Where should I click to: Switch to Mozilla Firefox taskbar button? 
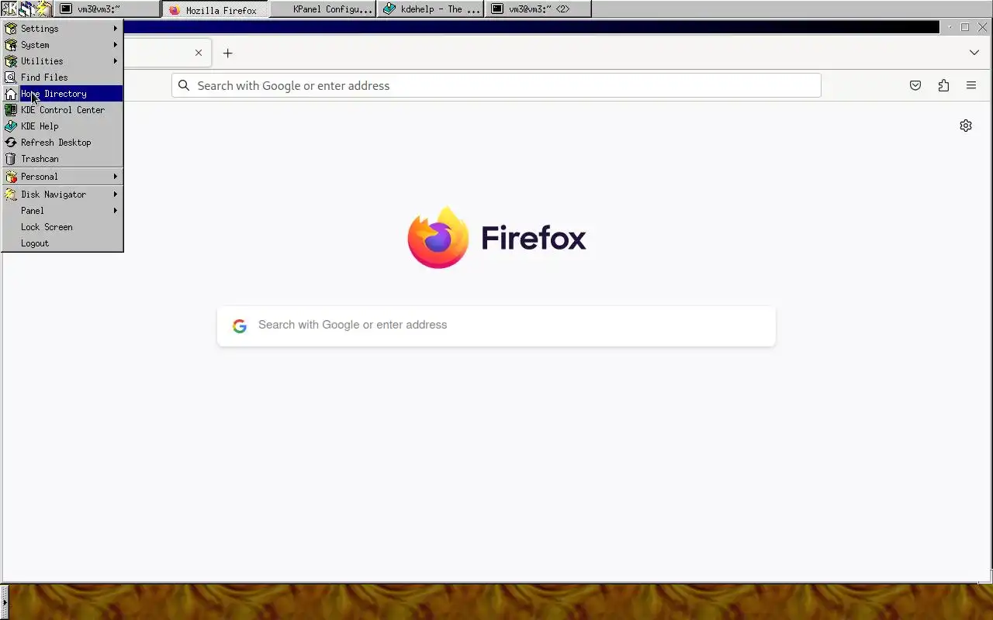216,9
